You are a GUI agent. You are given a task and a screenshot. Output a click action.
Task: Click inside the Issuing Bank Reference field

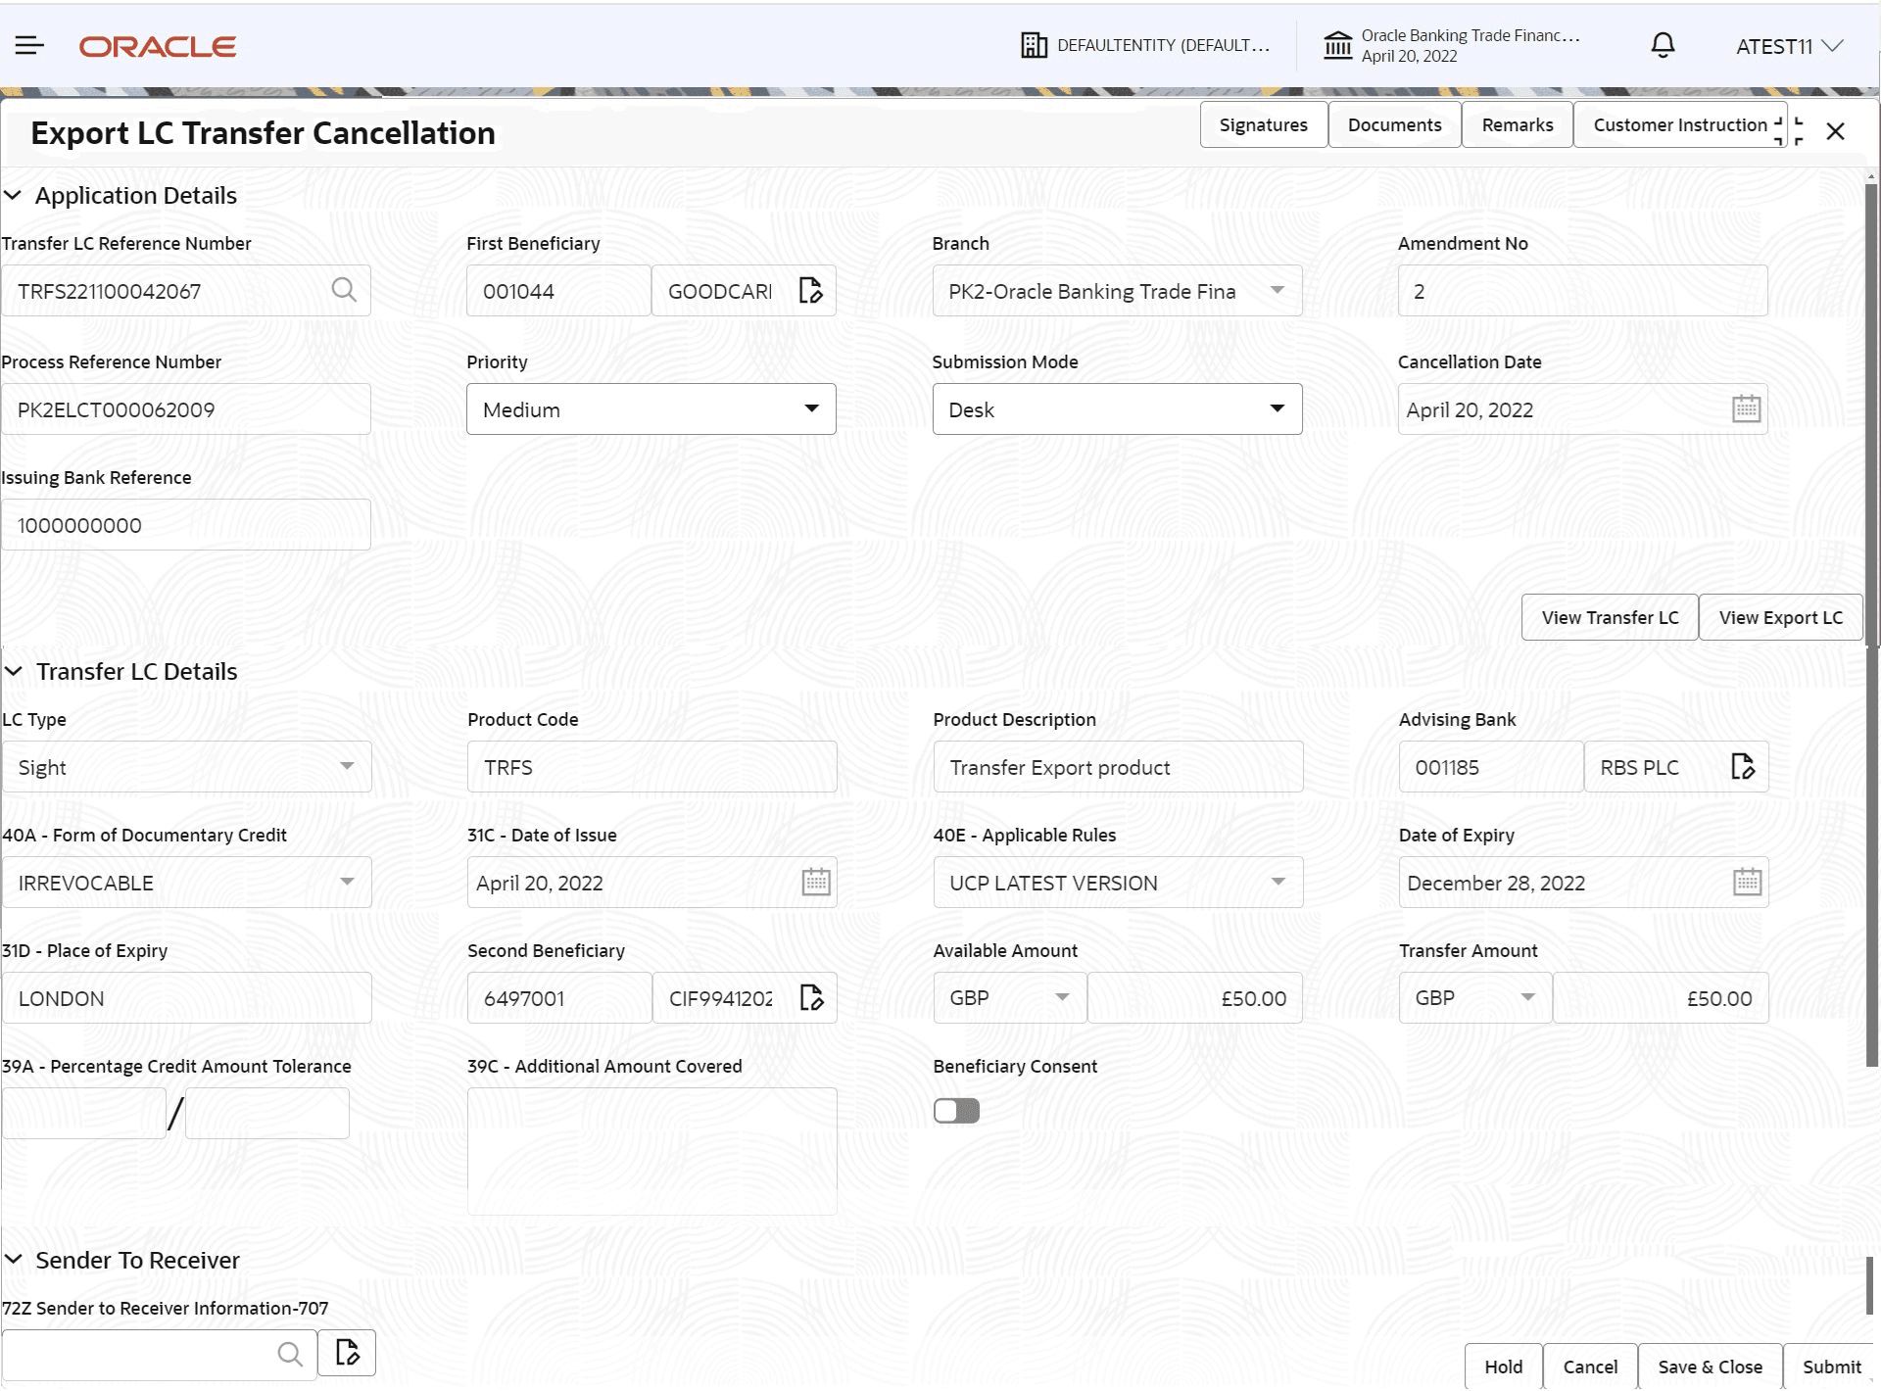click(186, 524)
